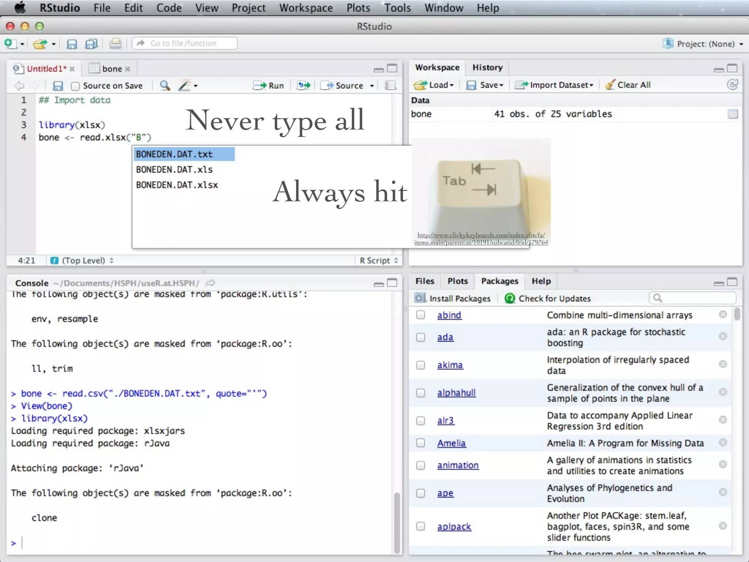Click the console directory arrow icon
749x562 pixels.
pos(210,283)
